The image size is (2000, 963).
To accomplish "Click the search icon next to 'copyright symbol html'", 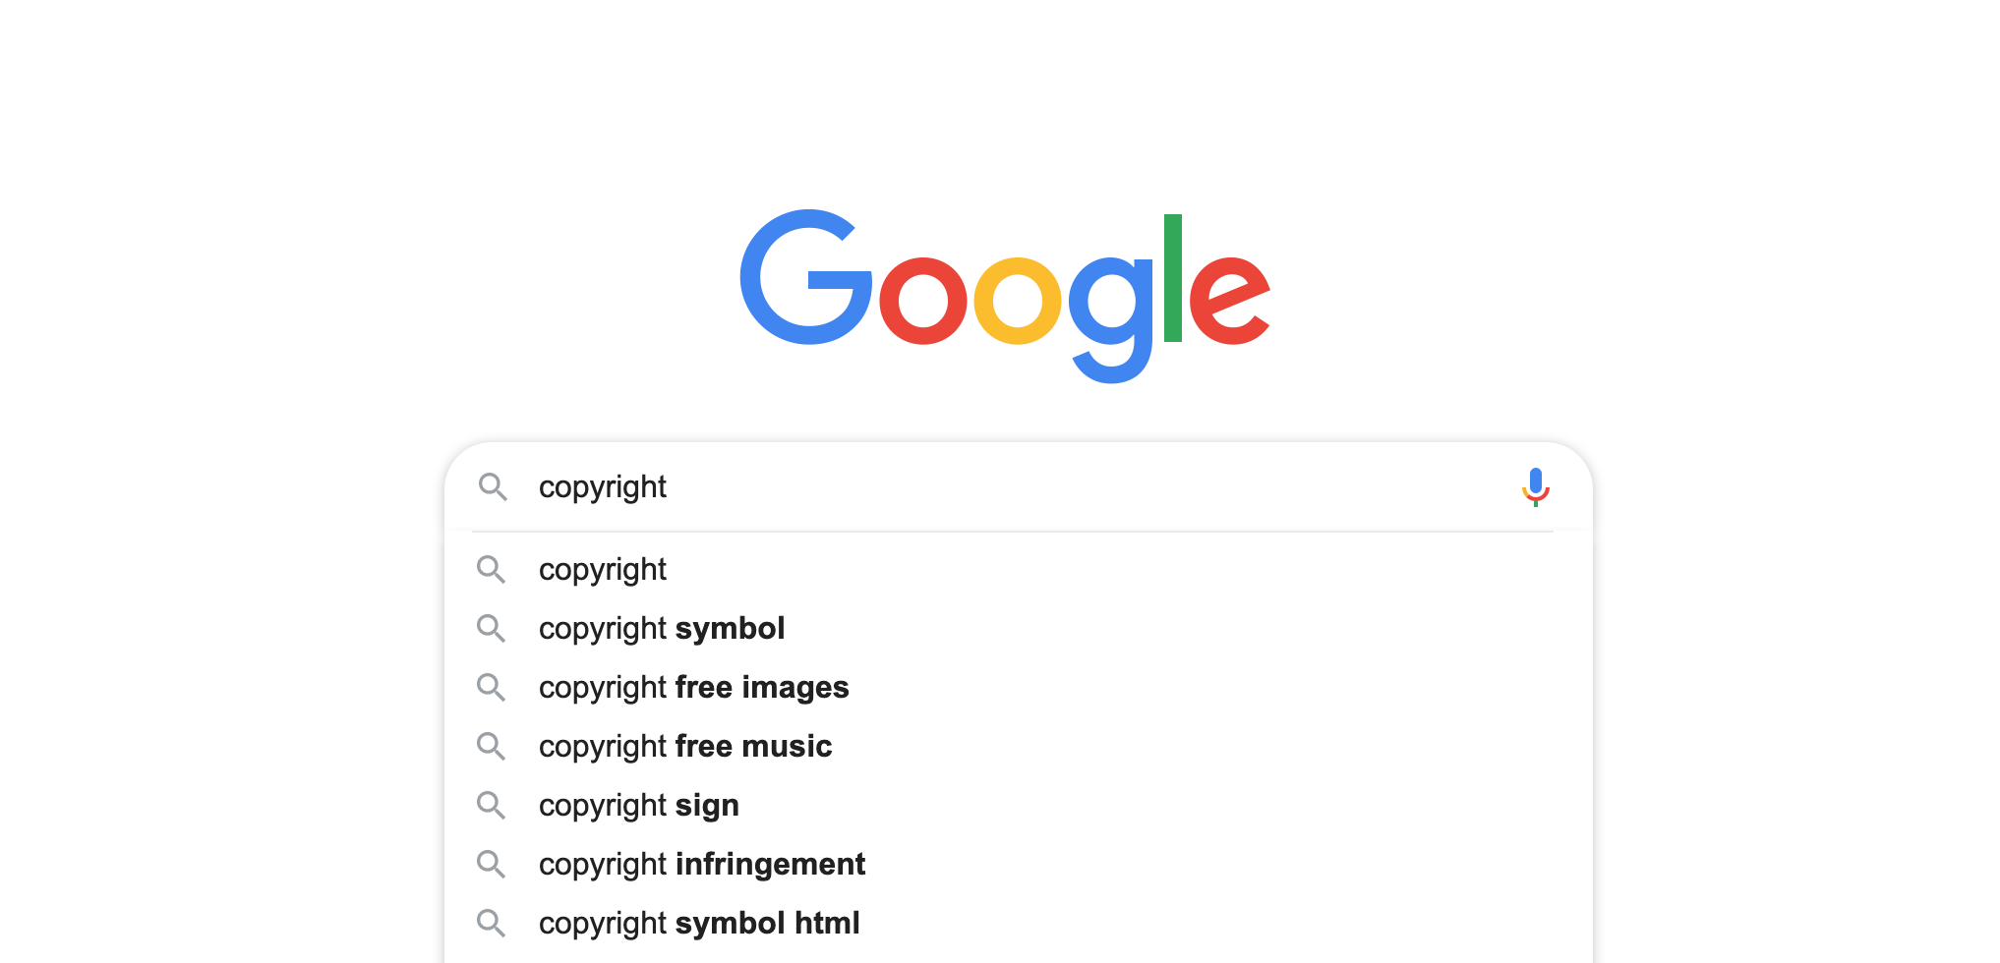I will [x=491, y=923].
